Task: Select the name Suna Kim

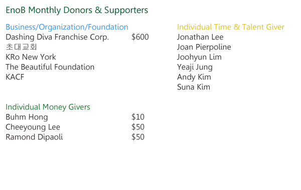Action: (194, 87)
